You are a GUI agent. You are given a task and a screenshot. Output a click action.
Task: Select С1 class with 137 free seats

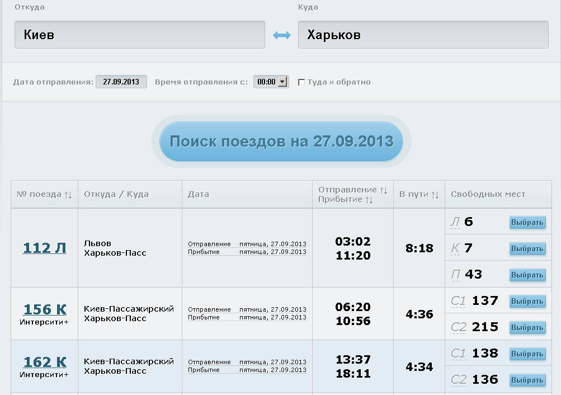click(527, 301)
